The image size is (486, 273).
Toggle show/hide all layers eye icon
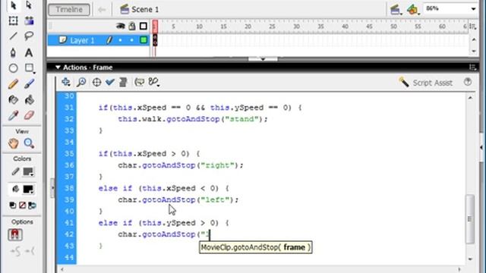[121, 26]
